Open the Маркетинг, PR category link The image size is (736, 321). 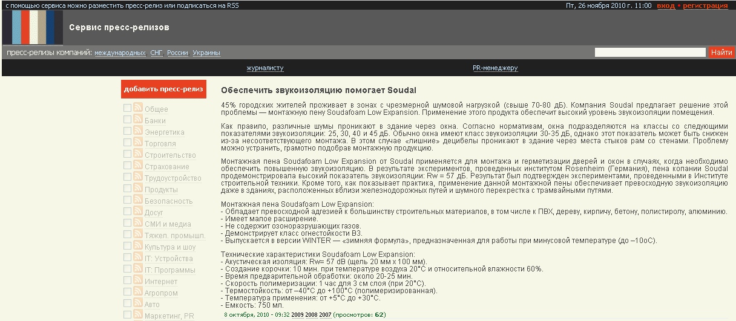point(169,316)
